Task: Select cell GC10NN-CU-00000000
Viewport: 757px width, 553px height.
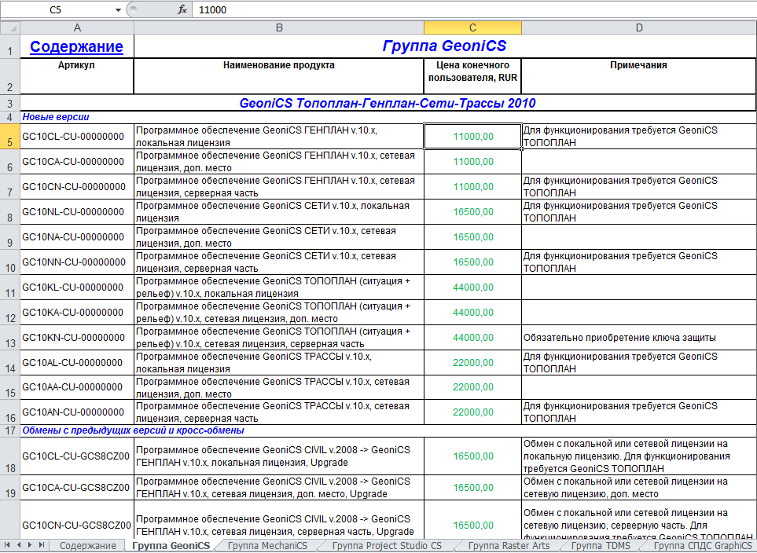Action: [77, 262]
